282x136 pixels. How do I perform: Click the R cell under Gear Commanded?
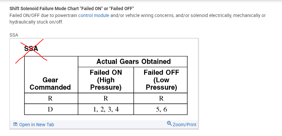(x=50, y=98)
